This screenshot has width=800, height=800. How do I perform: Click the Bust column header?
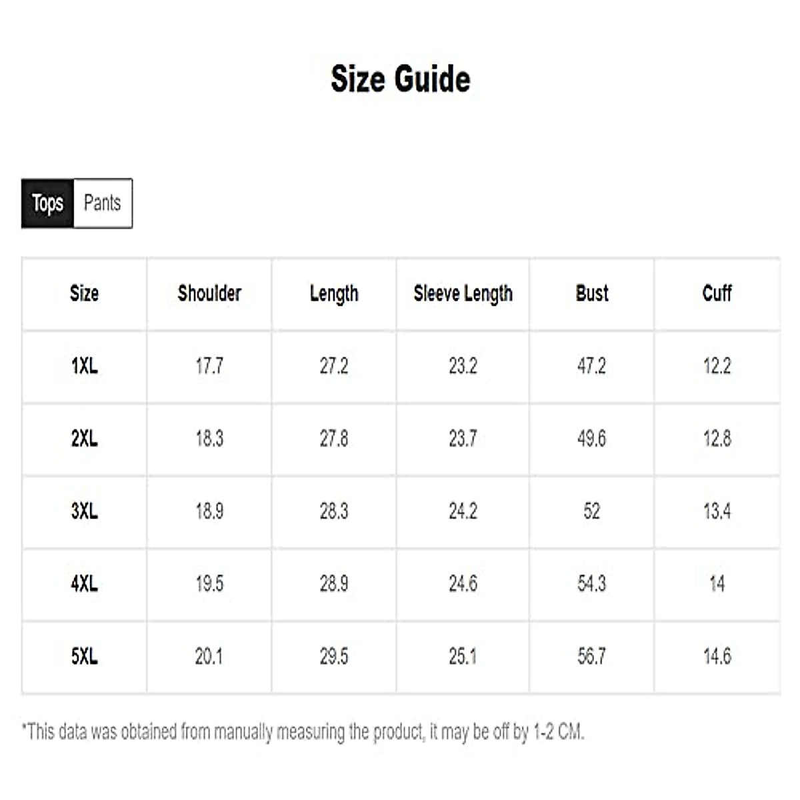592,293
